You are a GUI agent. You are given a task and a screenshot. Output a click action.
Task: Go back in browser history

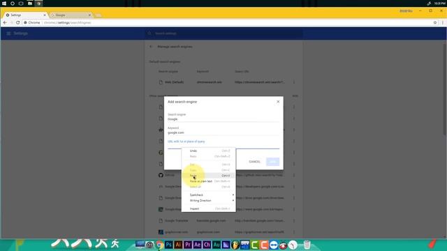pyautogui.click(x=5, y=22)
